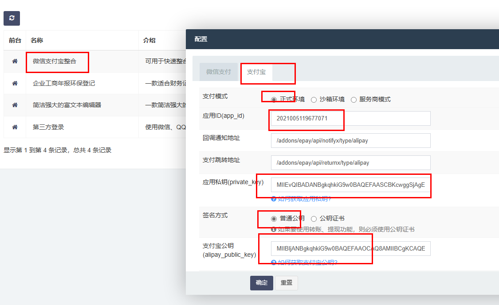This screenshot has width=499, height=305.
Task: Click 重置 reset button
Action: point(287,283)
